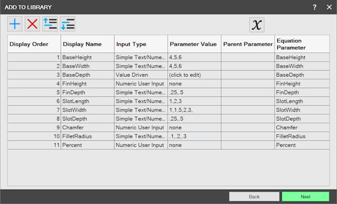337x204 pixels.
Task: Click display order number 10
Action: [34, 136]
